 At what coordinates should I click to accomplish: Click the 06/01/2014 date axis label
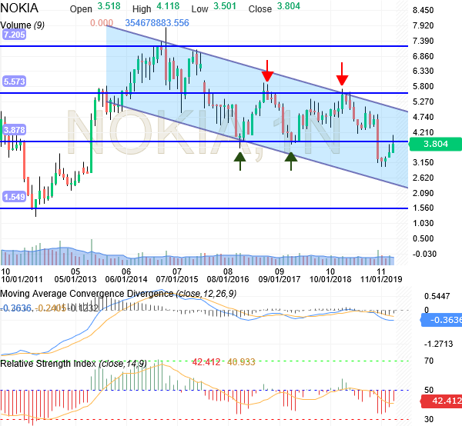(x=126, y=279)
